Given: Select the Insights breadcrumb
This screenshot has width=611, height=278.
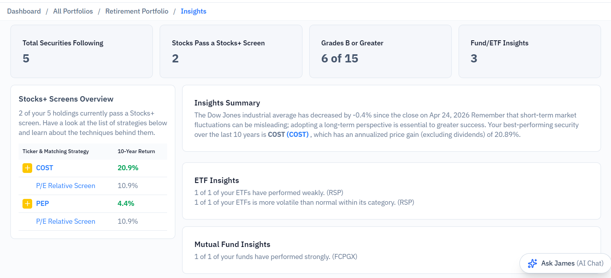Looking at the screenshot, I should coord(193,11).
